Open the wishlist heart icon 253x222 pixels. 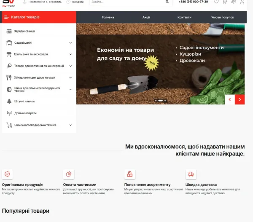(x=216, y=2)
